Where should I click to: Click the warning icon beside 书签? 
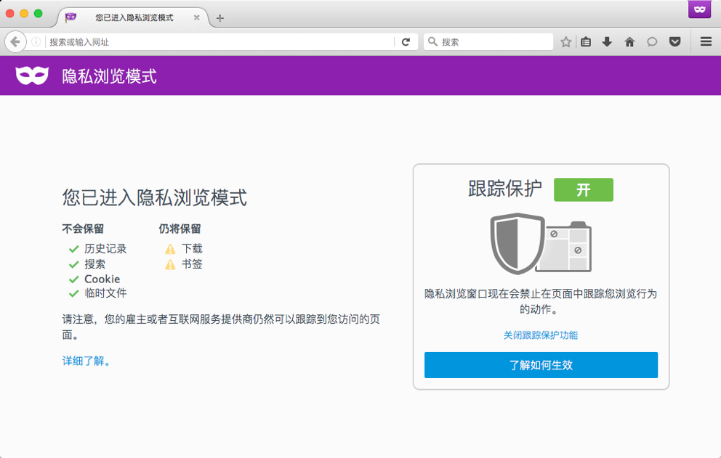[x=170, y=265]
